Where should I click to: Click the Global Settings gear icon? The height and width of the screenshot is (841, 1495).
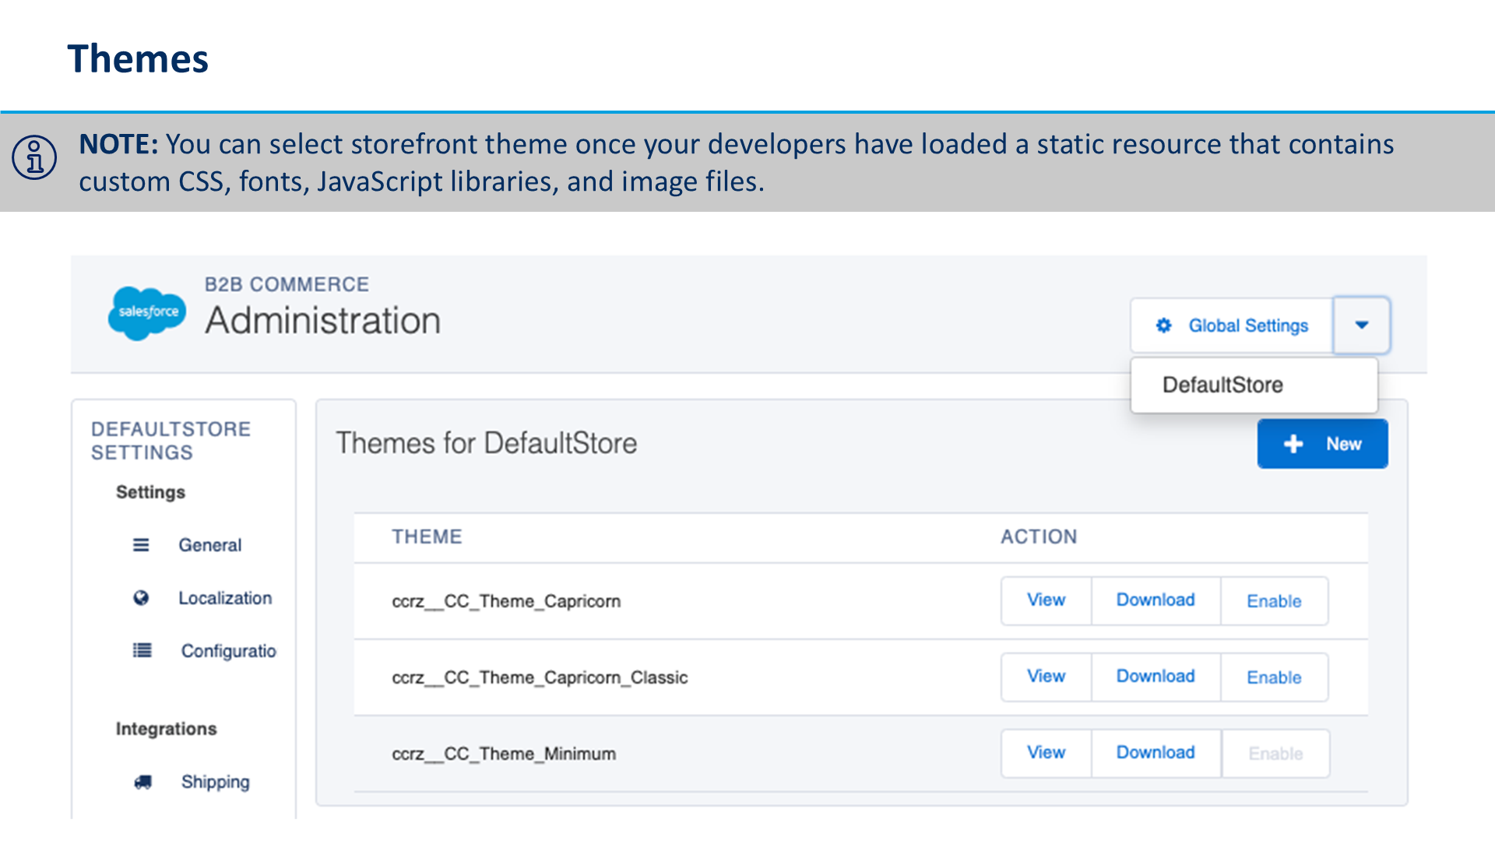pos(1163,325)
